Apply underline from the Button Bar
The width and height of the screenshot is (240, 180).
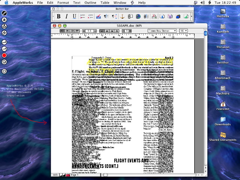pyautogui.click(x=75, y=16)
